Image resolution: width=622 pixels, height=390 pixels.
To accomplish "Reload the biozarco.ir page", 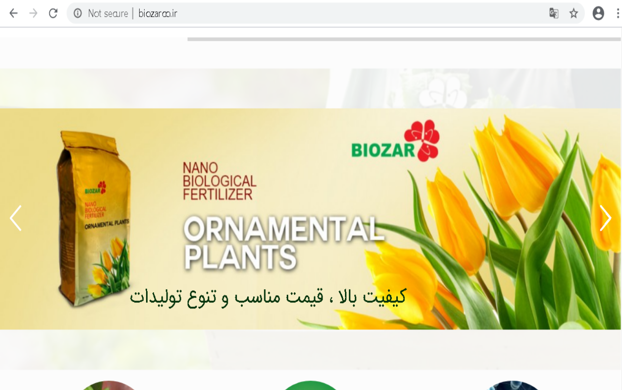I will coord(53,13).
